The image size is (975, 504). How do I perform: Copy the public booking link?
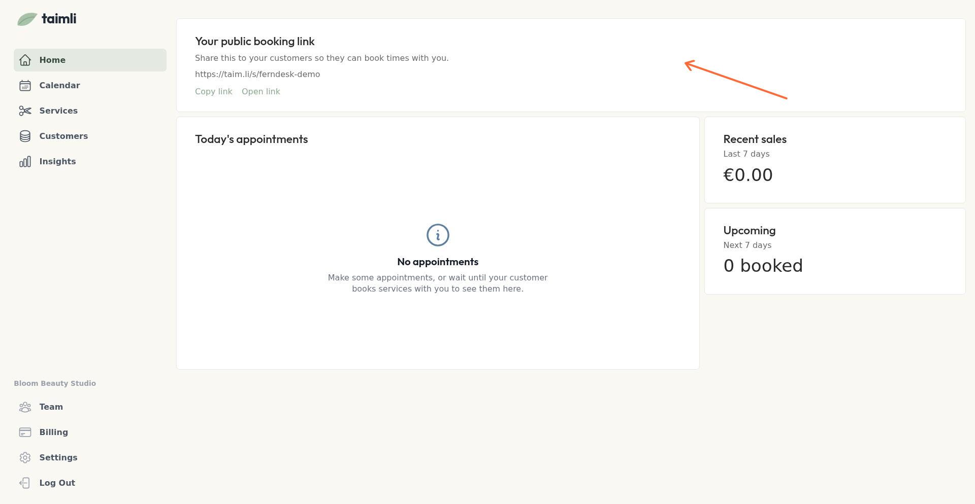[213, 92]
